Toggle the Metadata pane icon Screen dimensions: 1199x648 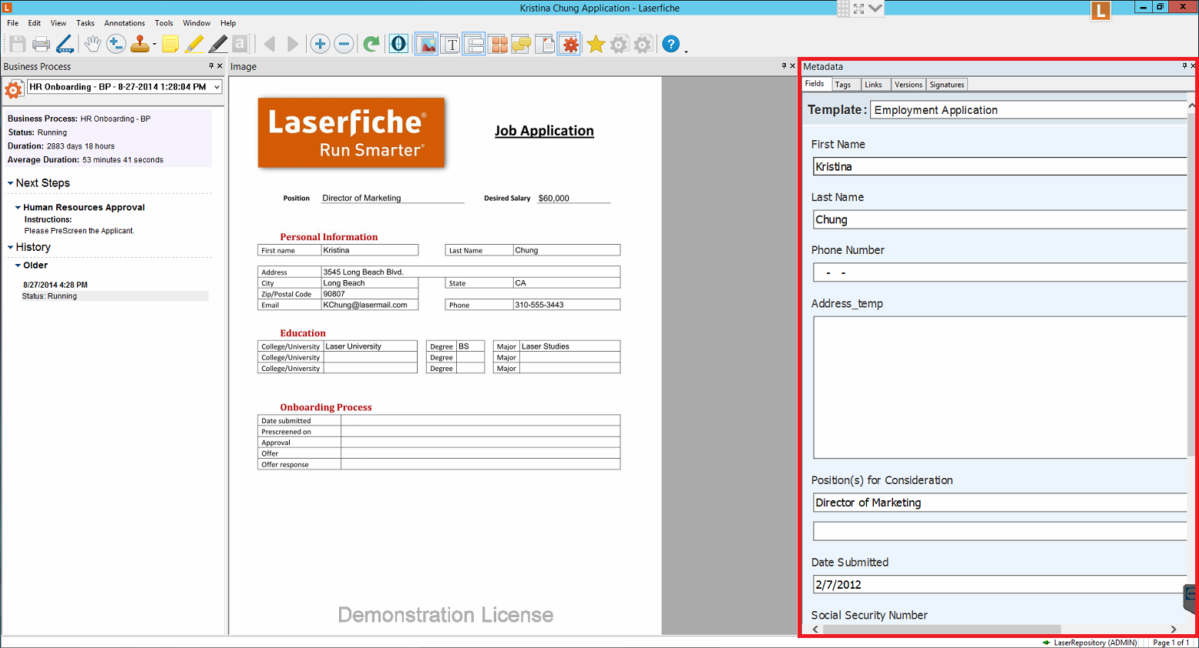pyautogui.click(x=475, y=44)
